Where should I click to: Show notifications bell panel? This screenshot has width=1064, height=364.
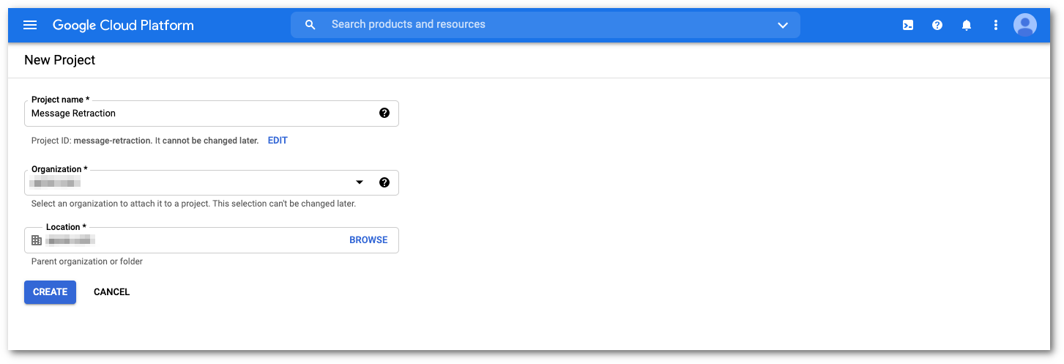point(967,25)
